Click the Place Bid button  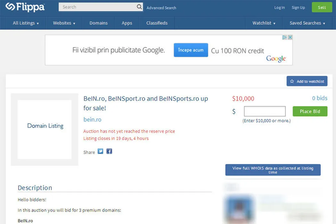click(310, 111)
